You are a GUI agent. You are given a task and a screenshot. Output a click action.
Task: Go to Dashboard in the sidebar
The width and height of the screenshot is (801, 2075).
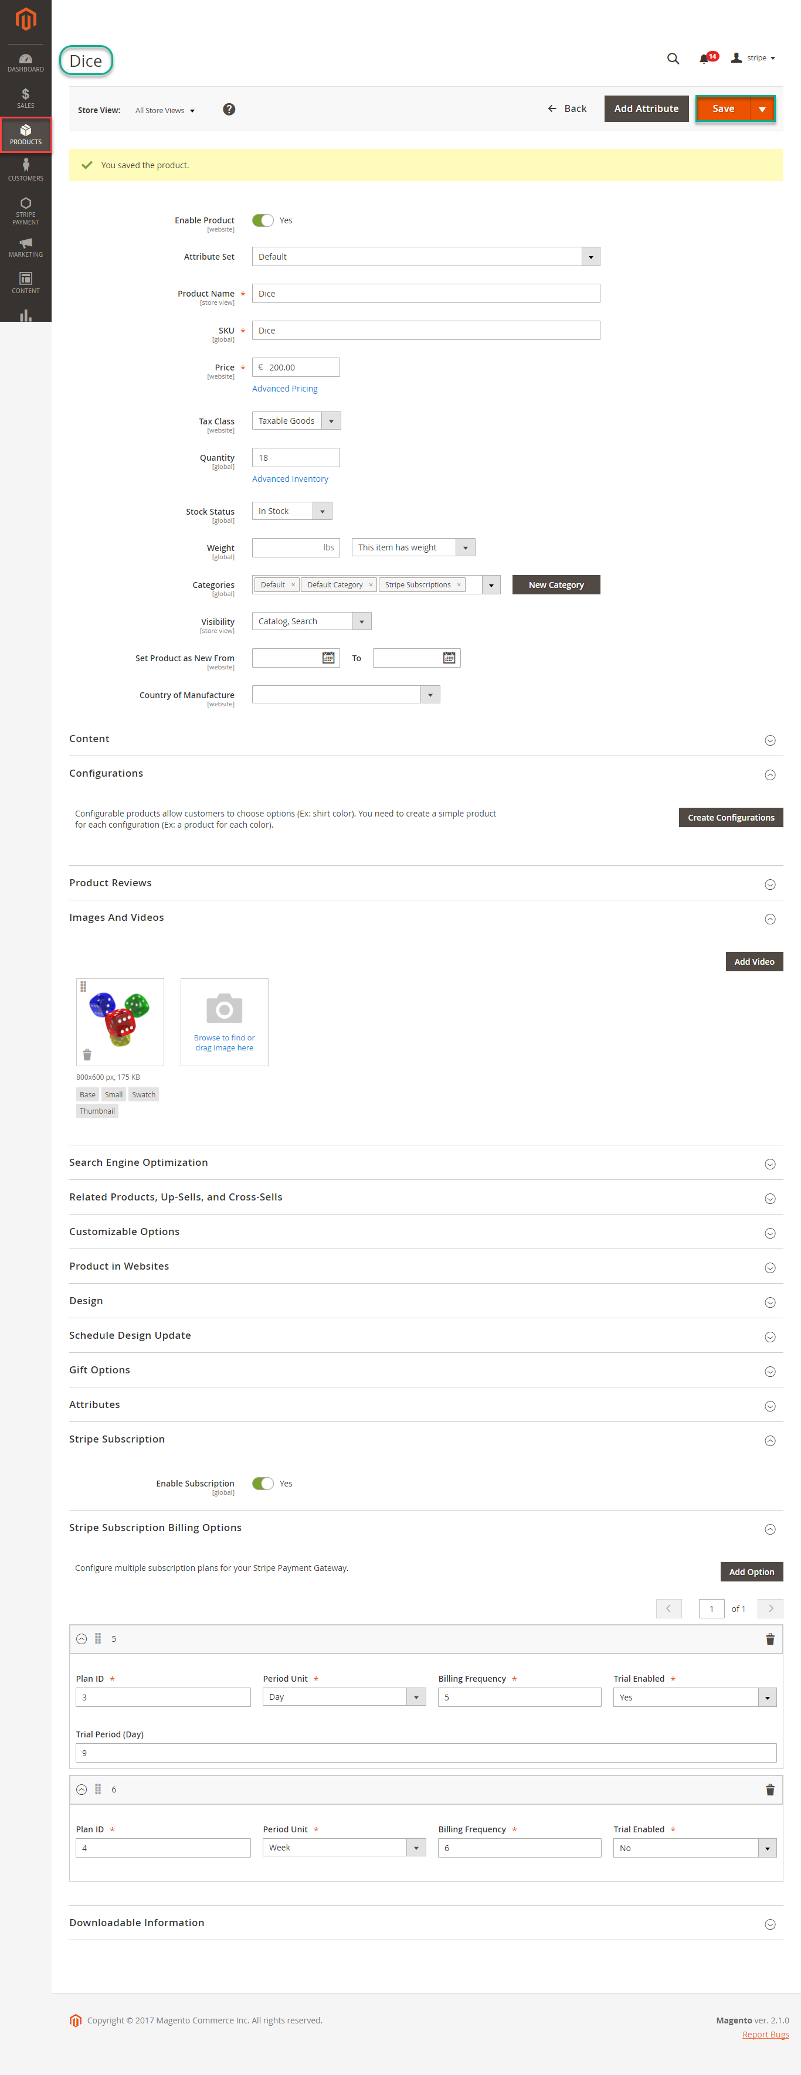click(x=26, y=62)
